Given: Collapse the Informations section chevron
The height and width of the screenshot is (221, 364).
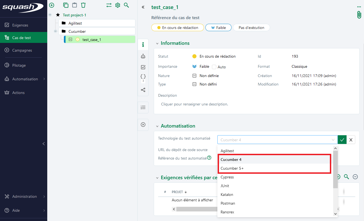Looking at the screenshot, I should tap(157, 43).
